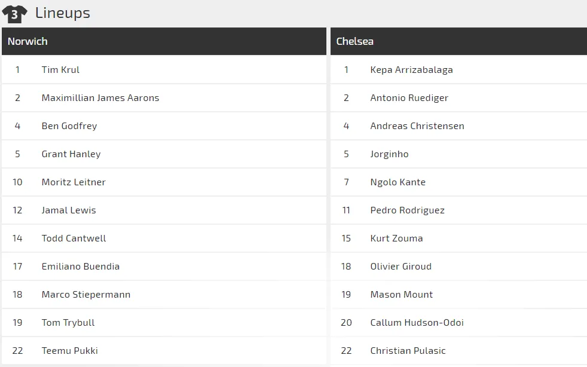Click on Jorginho
The image size is (587, 367).
pyautogui.click(x=389, y=154)
